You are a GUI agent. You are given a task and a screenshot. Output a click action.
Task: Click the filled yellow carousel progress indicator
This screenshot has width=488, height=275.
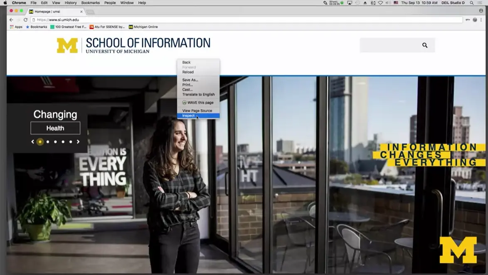40,141
